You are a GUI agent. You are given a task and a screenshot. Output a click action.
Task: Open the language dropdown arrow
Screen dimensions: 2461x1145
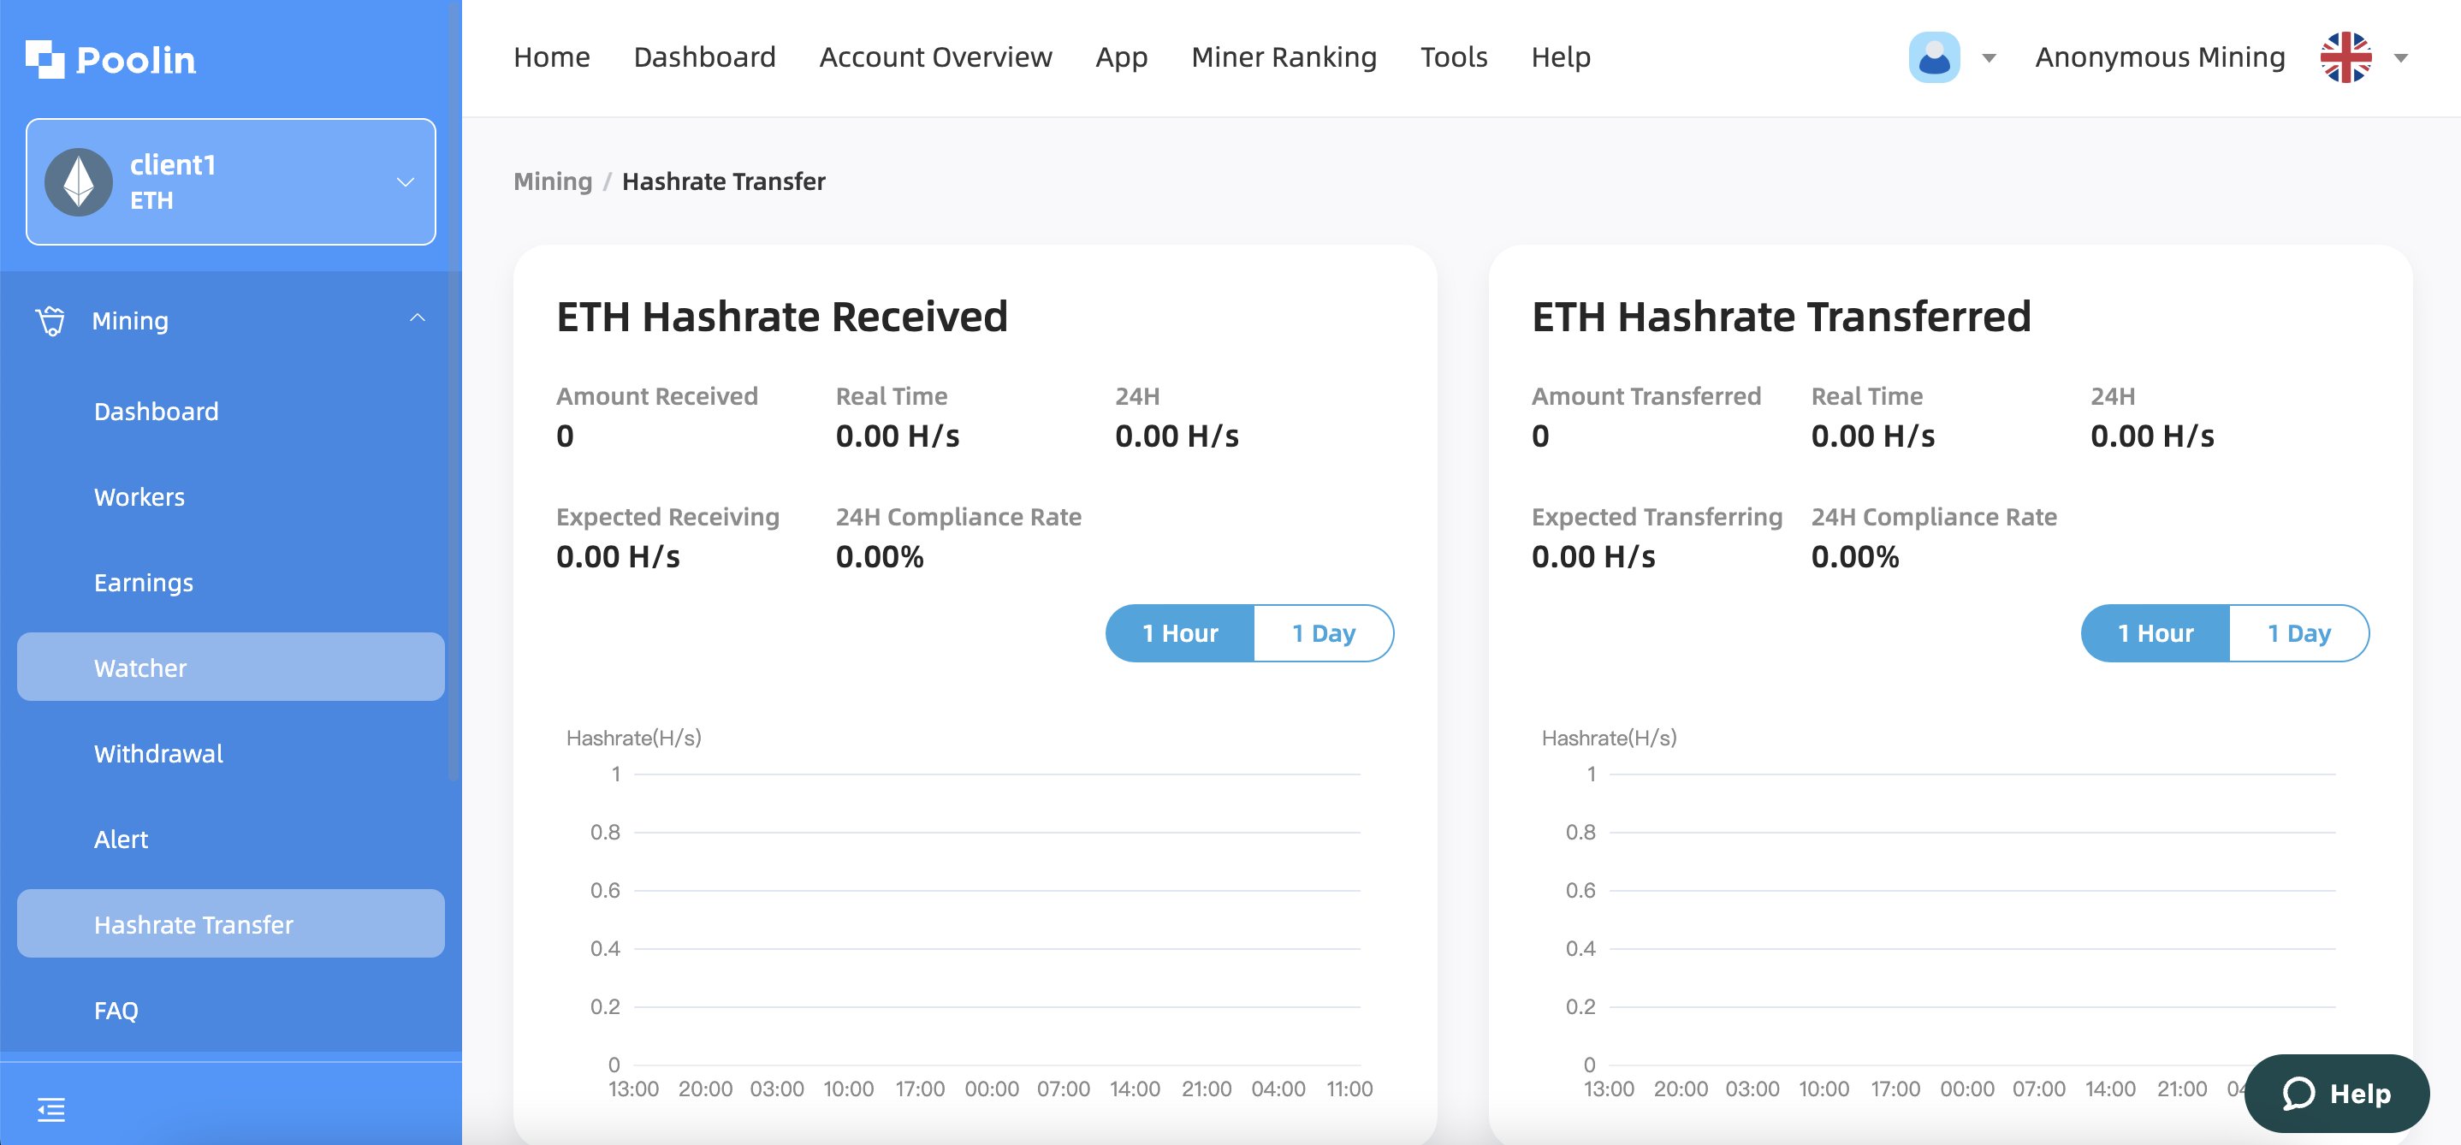pyautogui.click(x=2401, y=58)
